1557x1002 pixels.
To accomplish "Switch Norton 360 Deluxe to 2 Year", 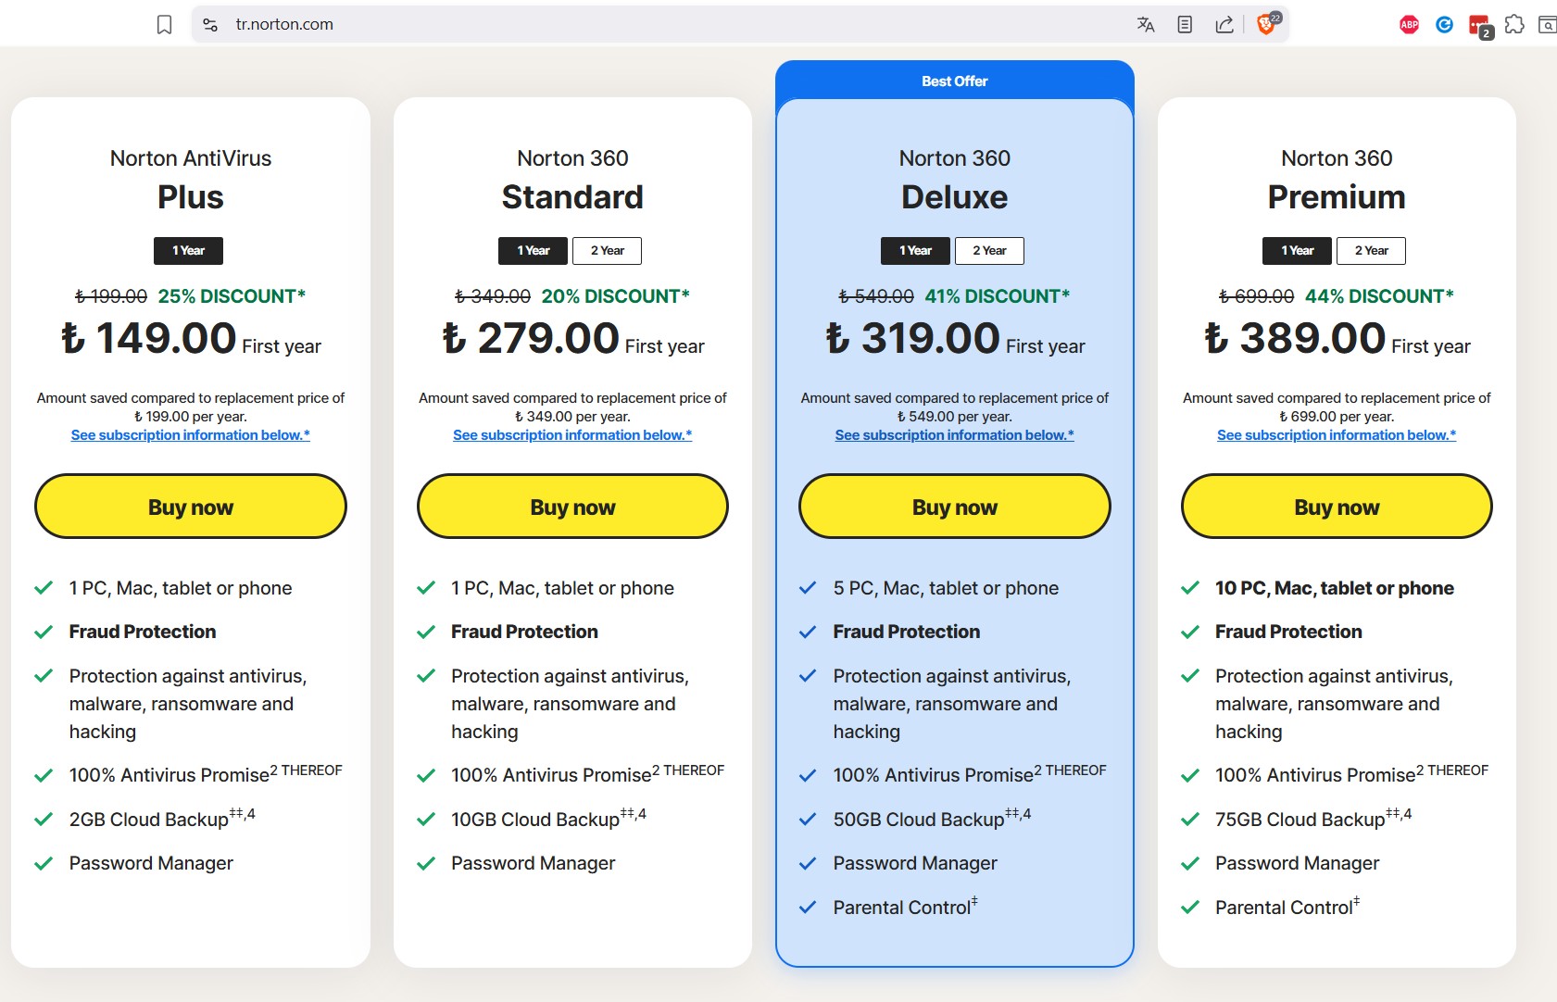I will point(989,251).
